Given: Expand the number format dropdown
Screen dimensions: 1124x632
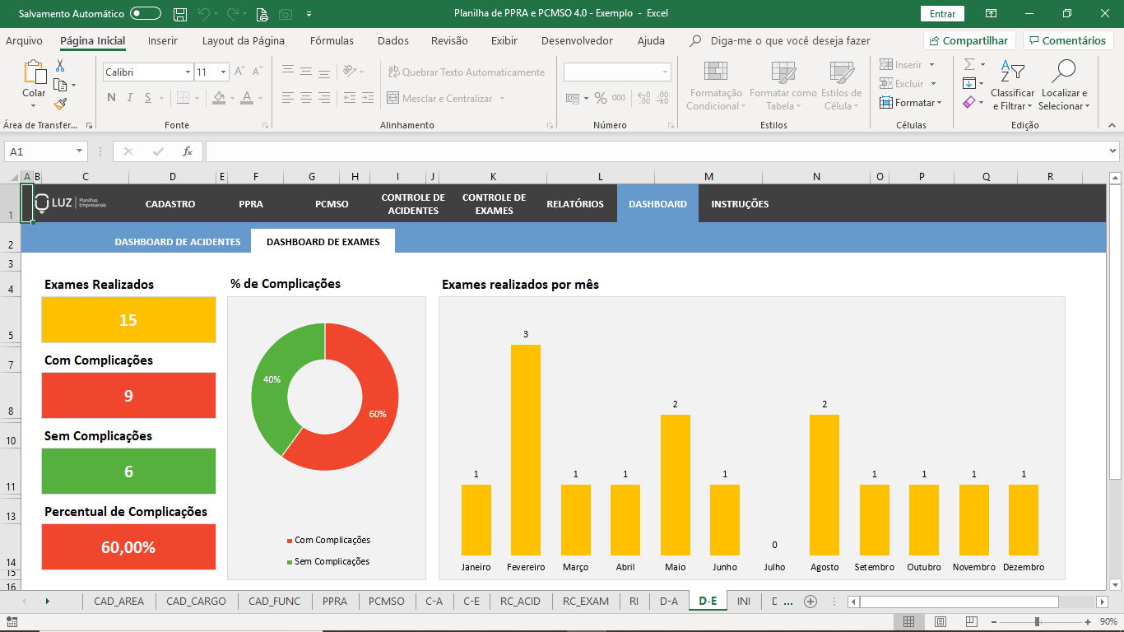Looking at the screenshot, I should point(665,72).
